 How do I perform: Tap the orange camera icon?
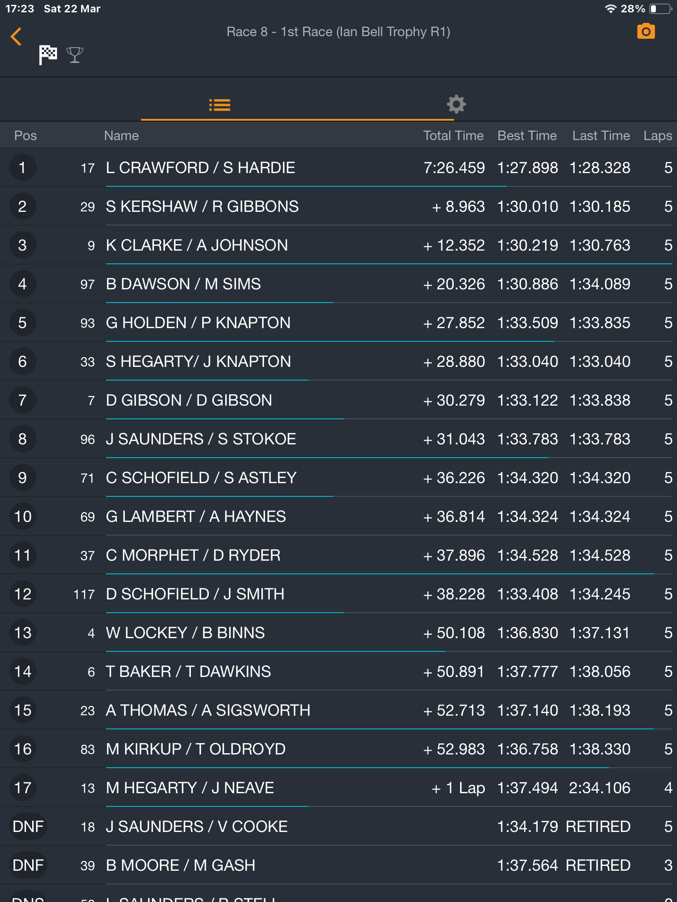(x=646, y=32)
